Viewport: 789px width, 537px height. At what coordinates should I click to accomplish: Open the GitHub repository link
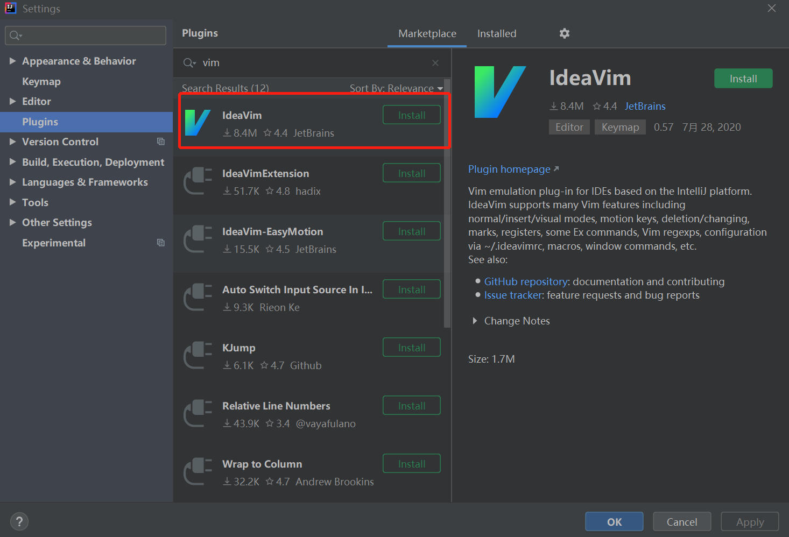click(x=526, y=281)
